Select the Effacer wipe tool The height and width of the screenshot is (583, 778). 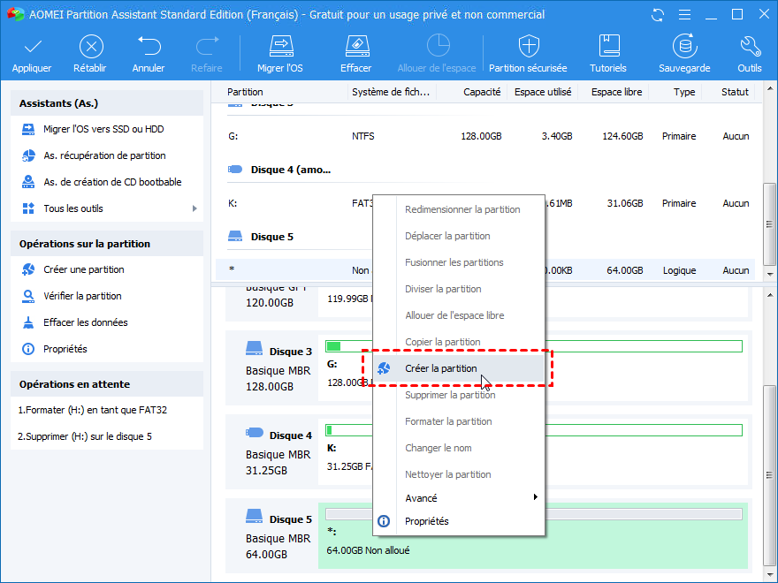pos(355,48)
